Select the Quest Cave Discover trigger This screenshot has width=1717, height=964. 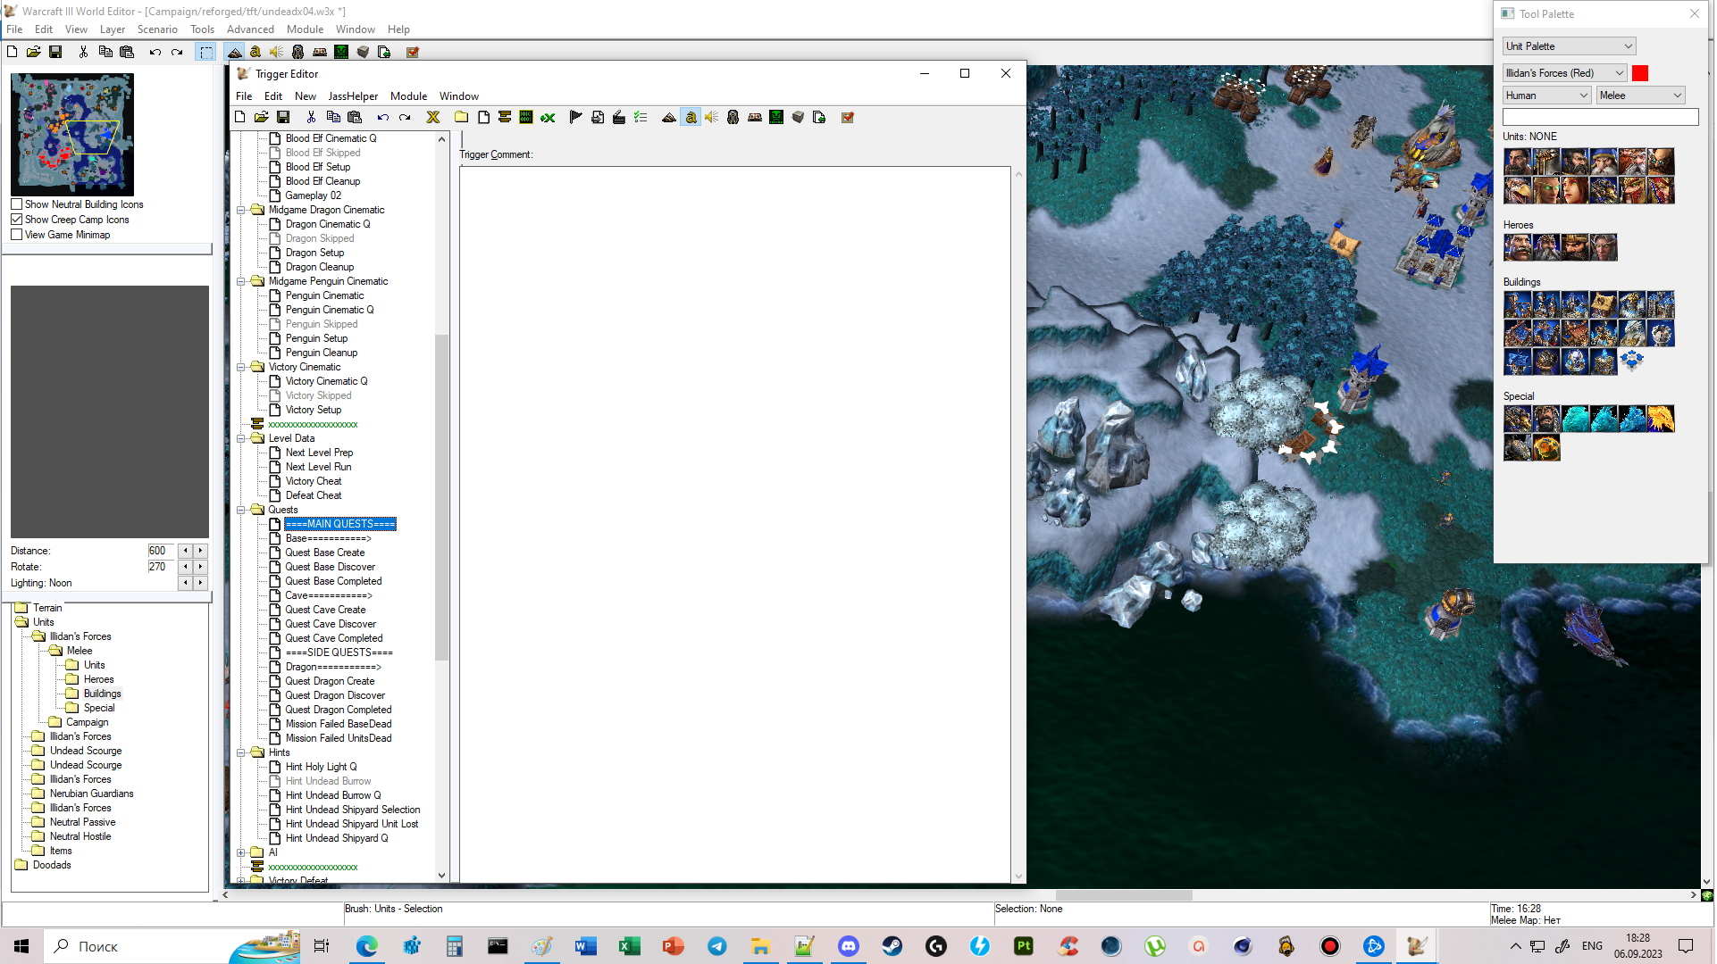pos(331,625)
